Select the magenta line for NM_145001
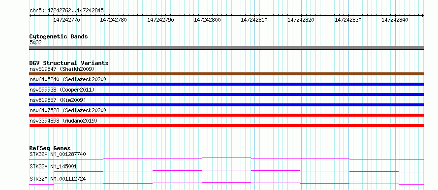 tap(226, 171)
